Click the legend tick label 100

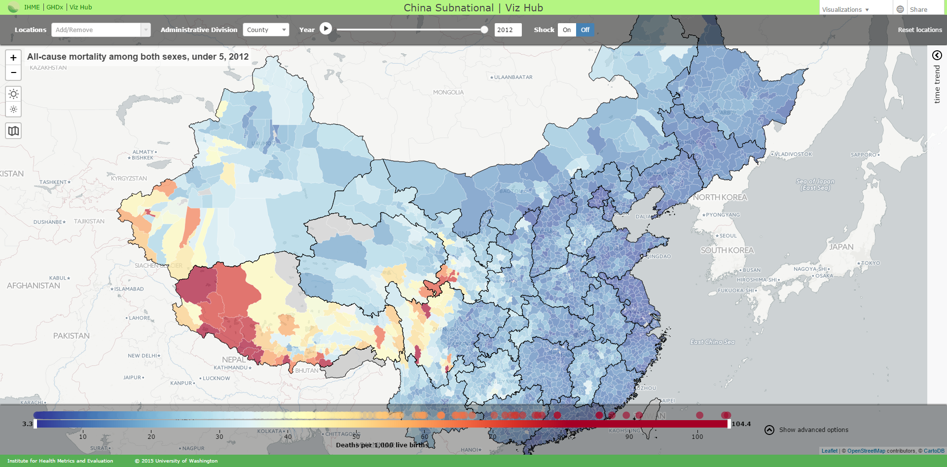coord(697,436)
